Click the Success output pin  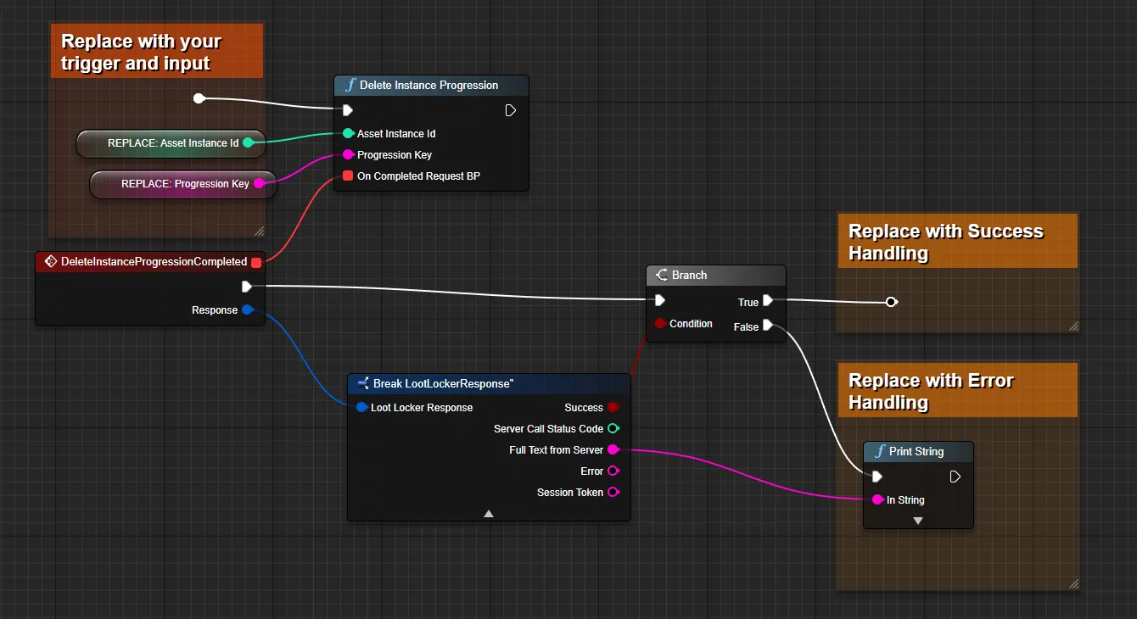pyautogui.click(x=613, y=407)
